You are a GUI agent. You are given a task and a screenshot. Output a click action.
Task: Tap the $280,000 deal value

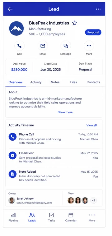point(19,70)
